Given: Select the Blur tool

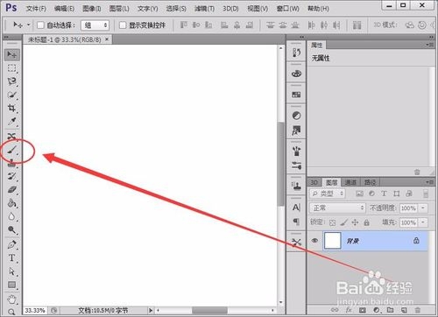Looking at the screenshot, I should pyautogui.click(x=12, y=216).
